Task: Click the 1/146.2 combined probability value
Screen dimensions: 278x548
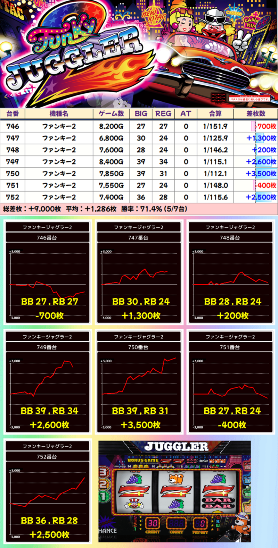Action: [x=215, y=150]
